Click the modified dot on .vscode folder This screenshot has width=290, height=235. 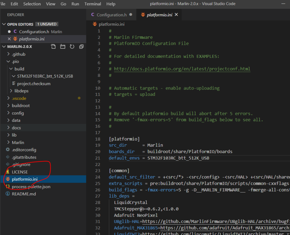pyautogui.click(x=79, y=98)
